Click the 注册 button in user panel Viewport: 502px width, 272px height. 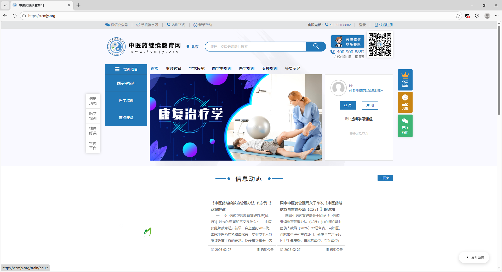[x=370, y=105]
